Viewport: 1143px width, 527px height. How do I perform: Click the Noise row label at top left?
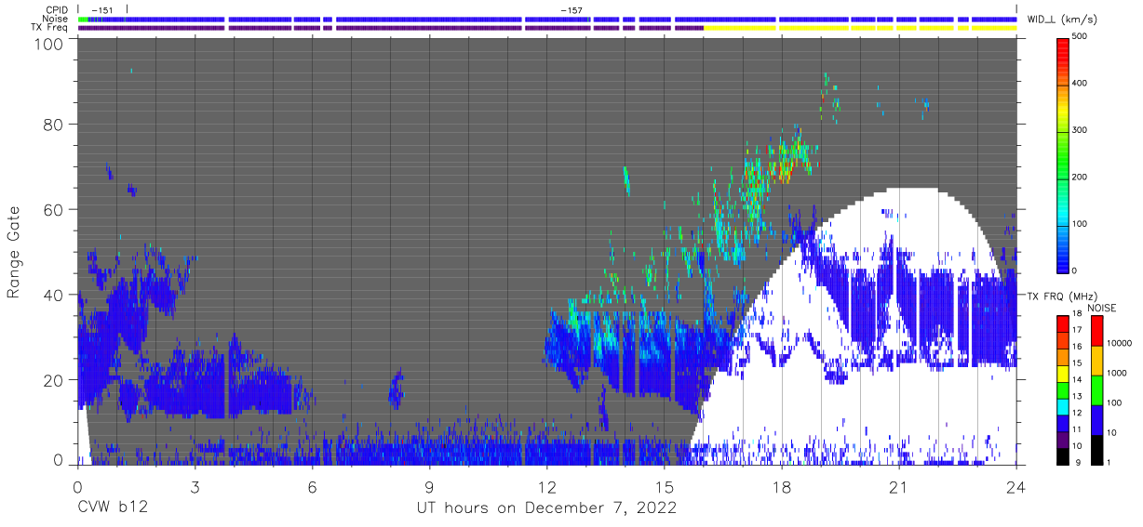click(57, 19)
